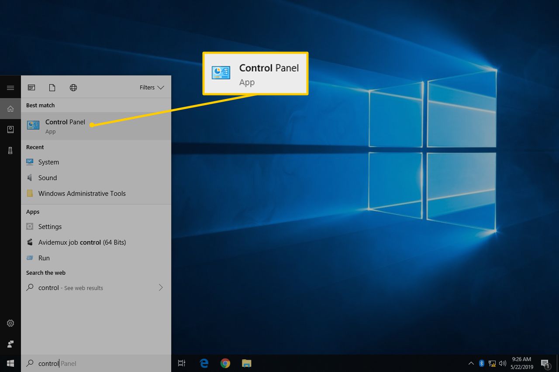Expand web results chevron arrow
The image size is (559, 372).
click(x=161, y=287)
